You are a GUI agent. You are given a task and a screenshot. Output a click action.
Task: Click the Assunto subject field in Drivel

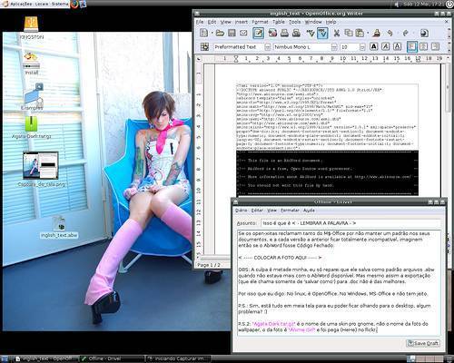(350, 223)
